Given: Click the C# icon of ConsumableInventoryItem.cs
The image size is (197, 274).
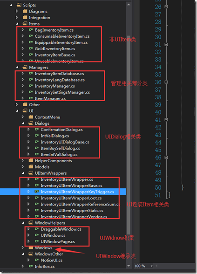Looking at the screenshot, I should [31, 36].
